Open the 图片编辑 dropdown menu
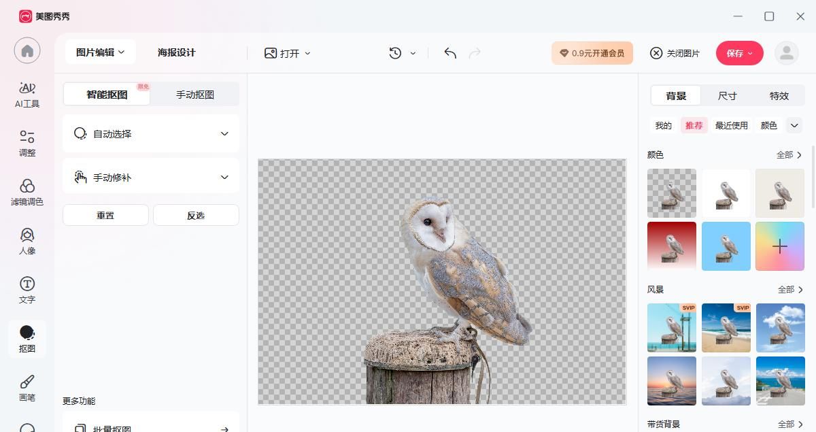Viewport: 816px width, 432px height. tap(101, 52)
